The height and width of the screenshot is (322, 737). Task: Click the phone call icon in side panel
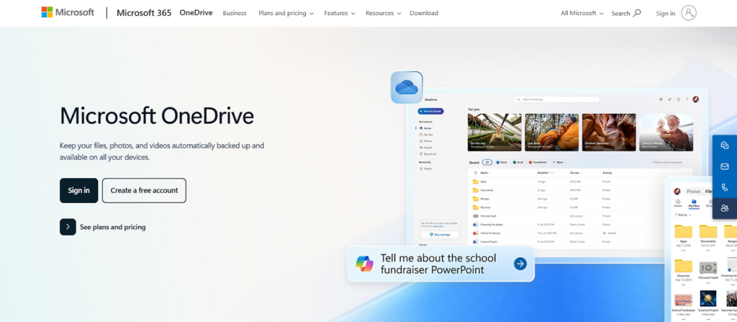725,187
